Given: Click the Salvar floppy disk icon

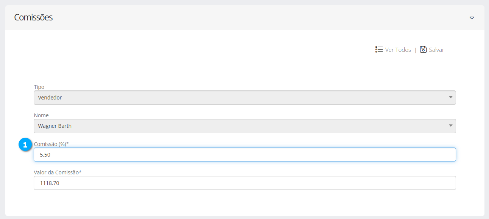Looking at the screenshot, I should [x=423, y=50].
